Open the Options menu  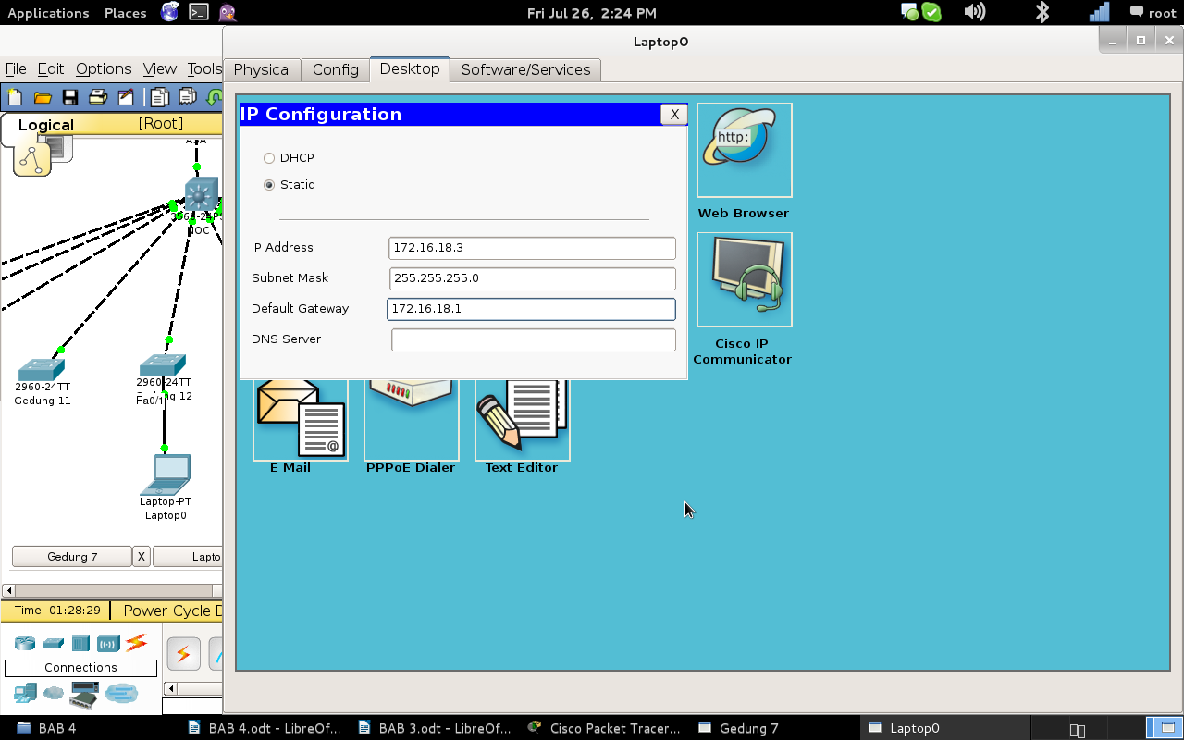[x=104, y=68]
